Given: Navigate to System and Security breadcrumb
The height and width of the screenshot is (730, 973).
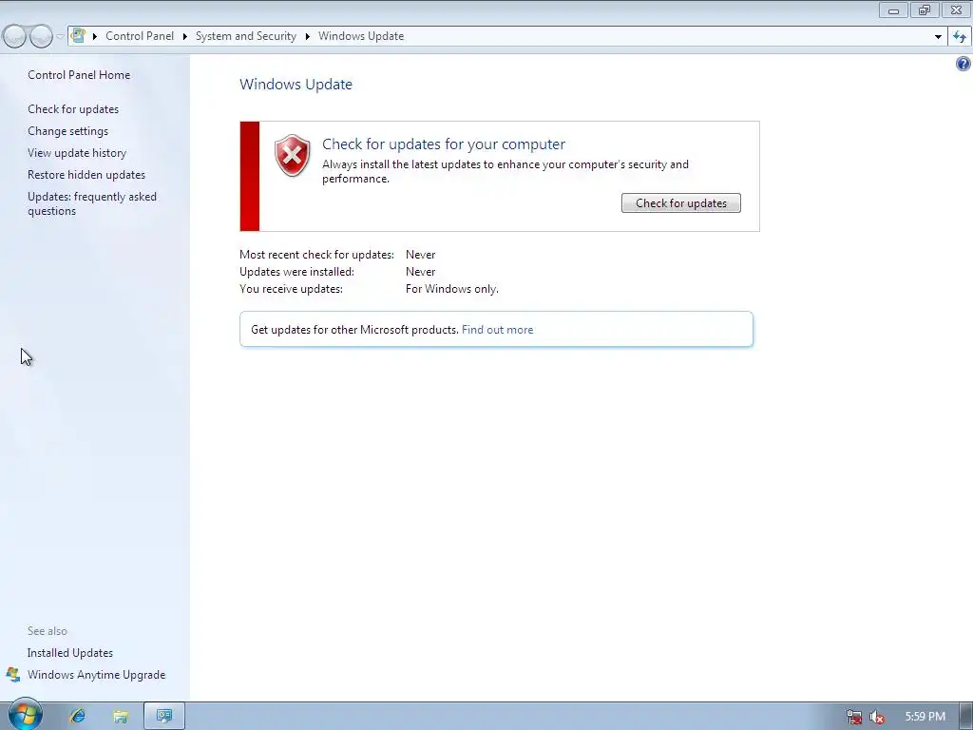Looking at the screenshot, I should [246, 36].
